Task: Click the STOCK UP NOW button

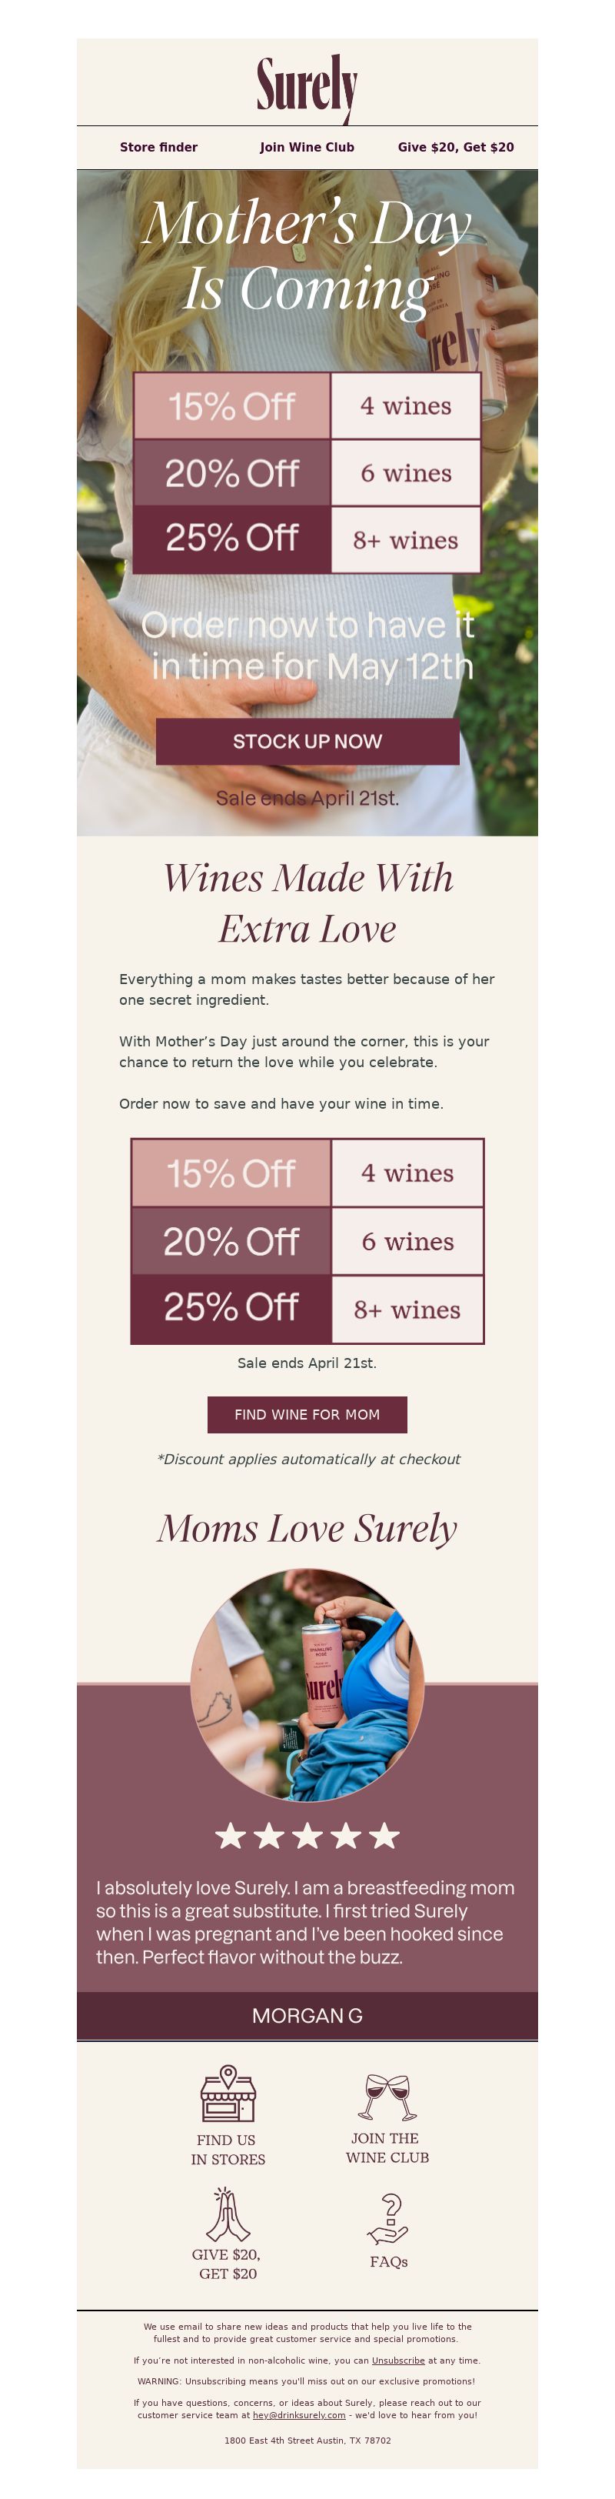Action: tap(307, 741)
